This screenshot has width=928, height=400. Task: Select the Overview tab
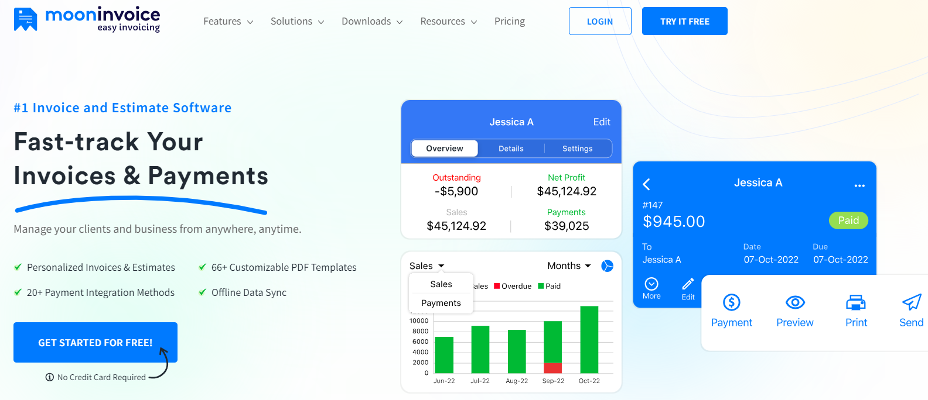(x=445, y=149)
